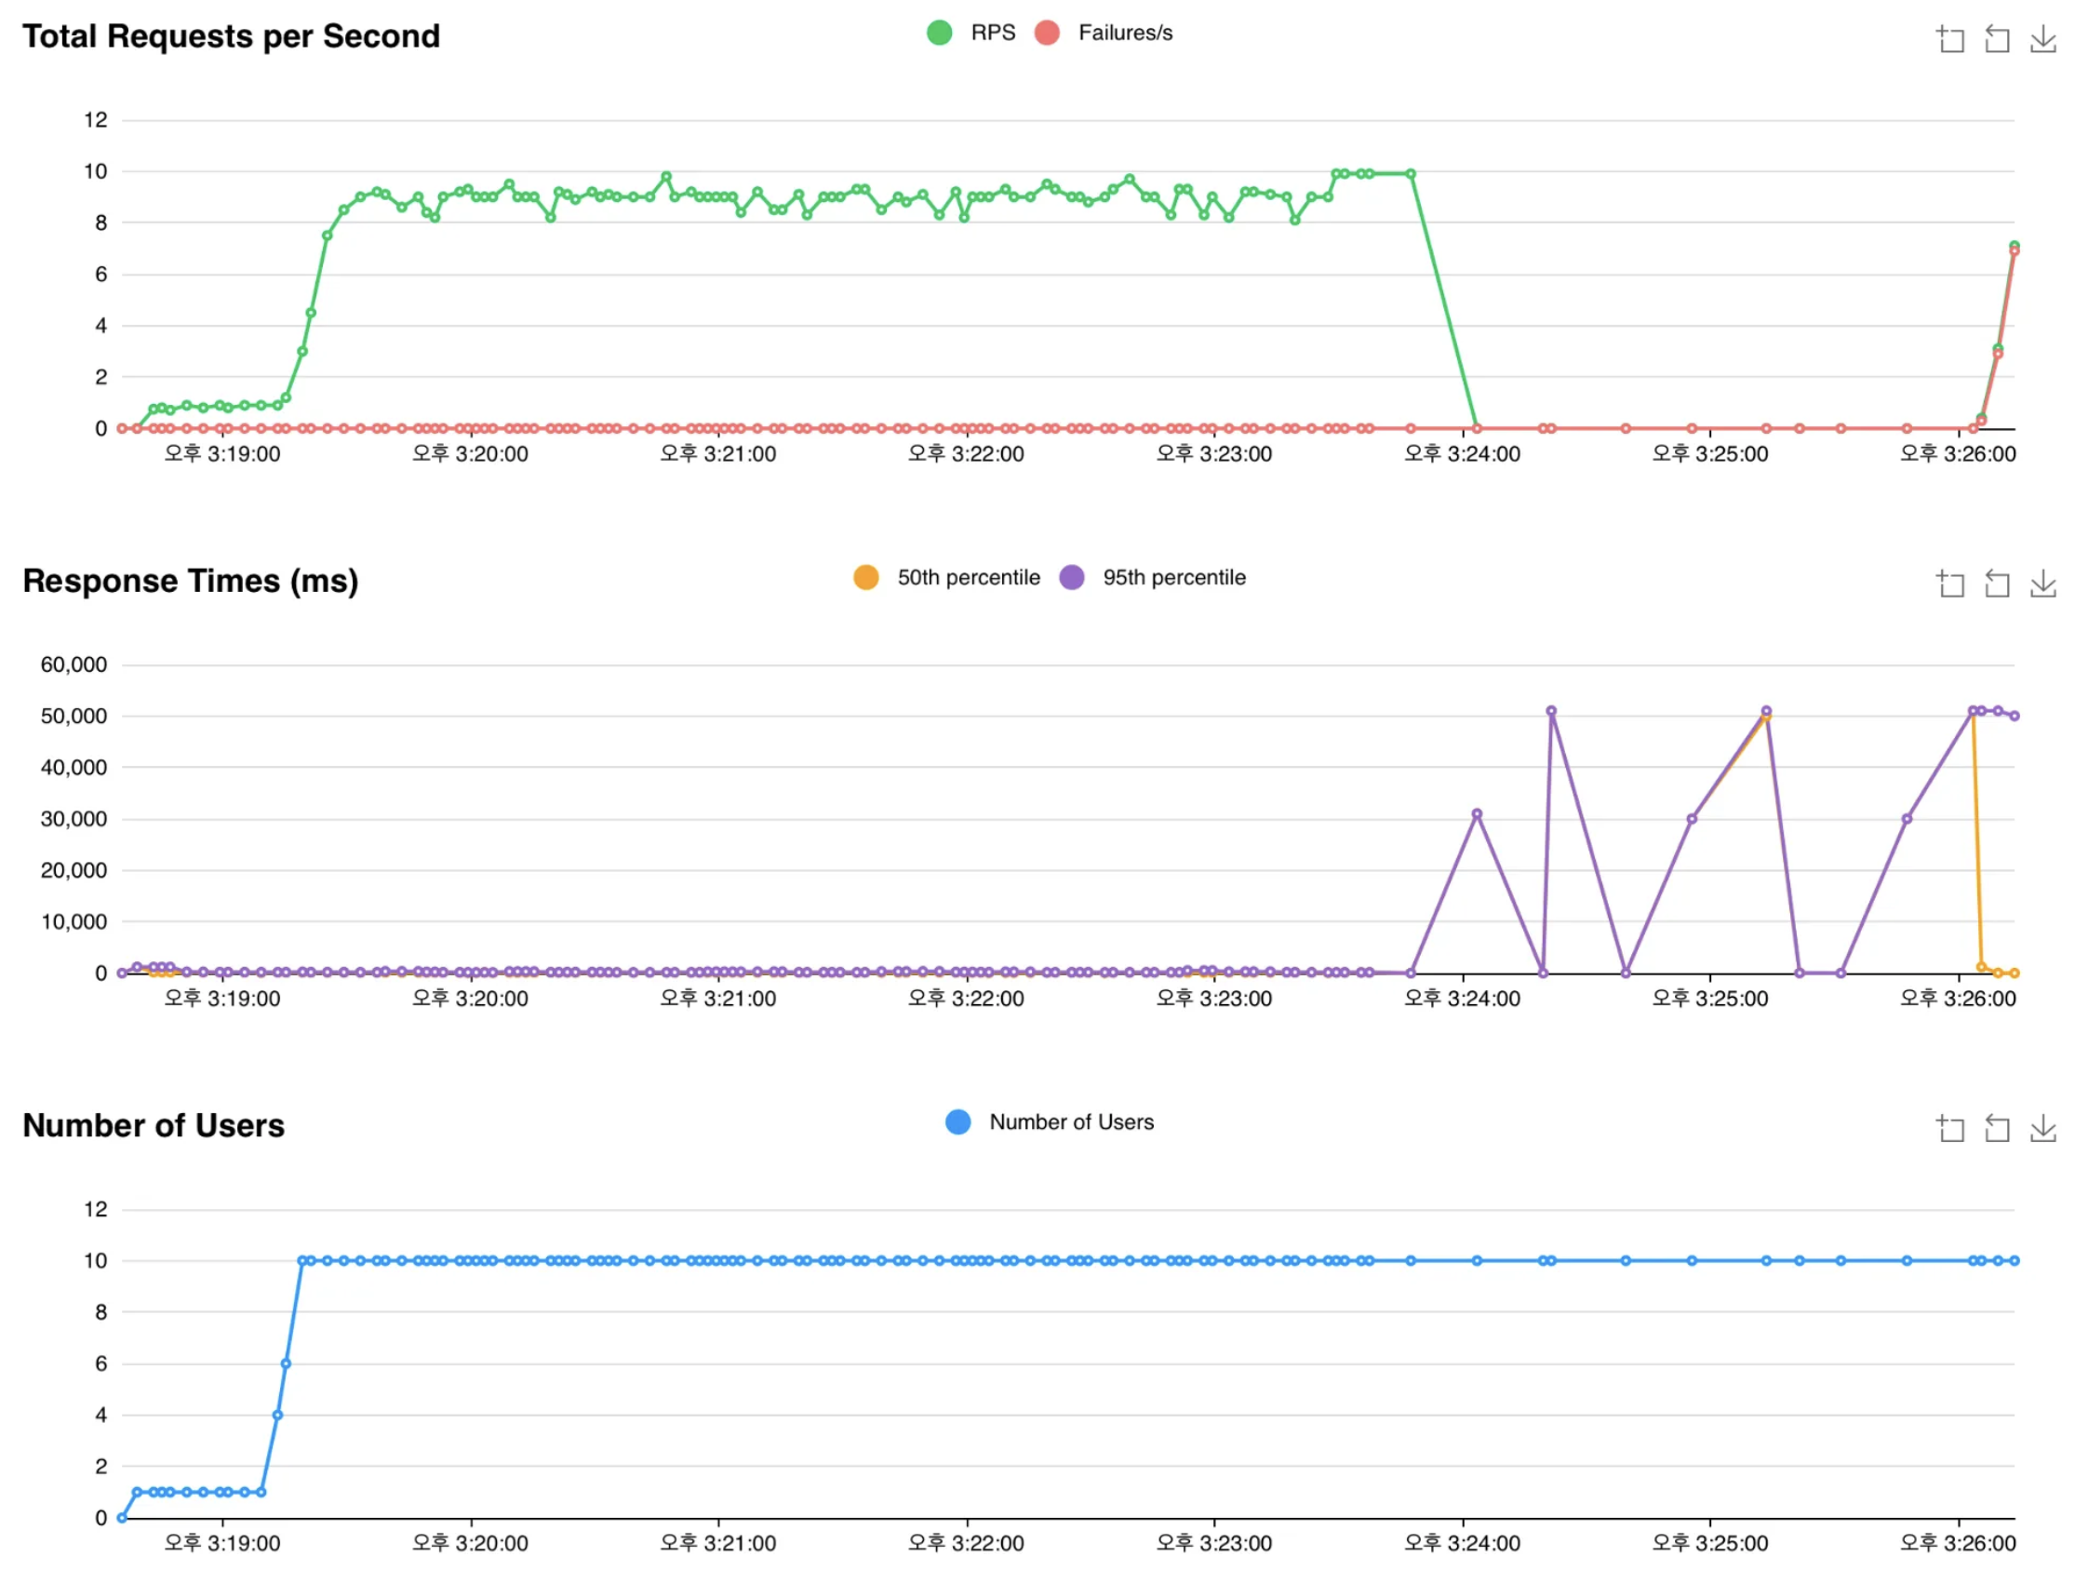Screen dimensions: 2075x1584
Task: Download the Number of Users chart image
Action: [2042, 1128]
